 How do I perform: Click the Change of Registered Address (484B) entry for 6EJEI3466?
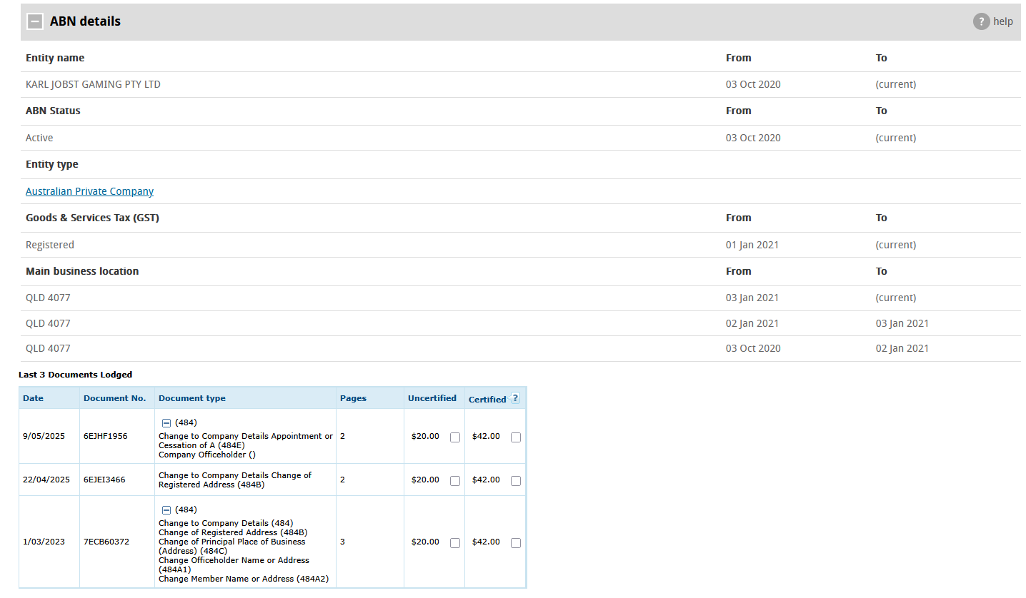pos(235,480)
